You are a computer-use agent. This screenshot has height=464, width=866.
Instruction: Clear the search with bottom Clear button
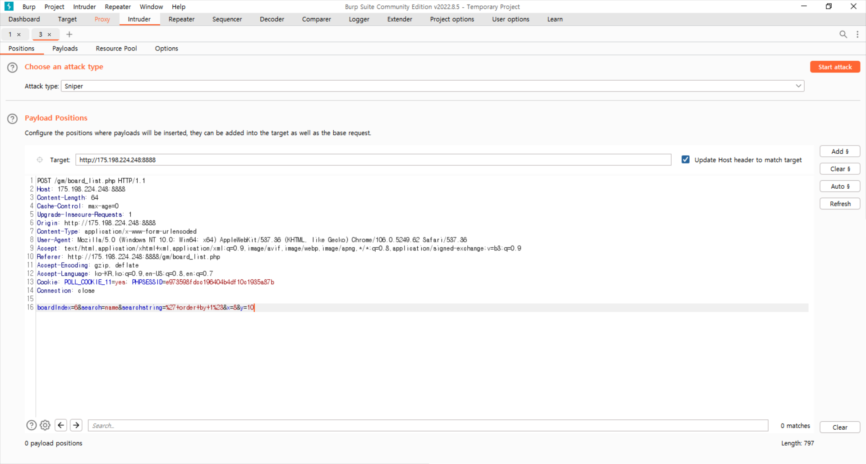pyautogui.click(x=840, y=428)
